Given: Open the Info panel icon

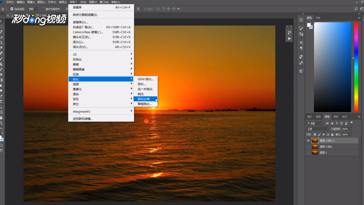Looking at the screenshot, I should click(301, 20).
